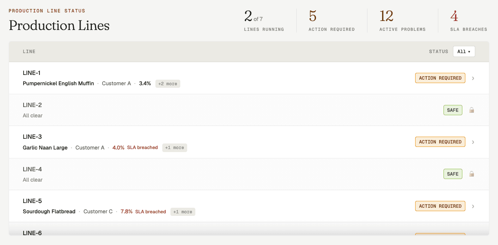Click the SLA Breaches stat showing 4

tap(469, 21)
